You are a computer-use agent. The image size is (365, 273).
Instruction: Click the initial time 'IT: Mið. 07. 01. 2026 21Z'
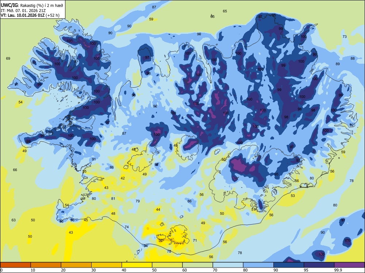(x=23, y=11)
